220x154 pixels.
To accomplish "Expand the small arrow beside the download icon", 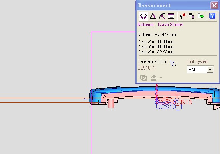I will coord(161,78).
